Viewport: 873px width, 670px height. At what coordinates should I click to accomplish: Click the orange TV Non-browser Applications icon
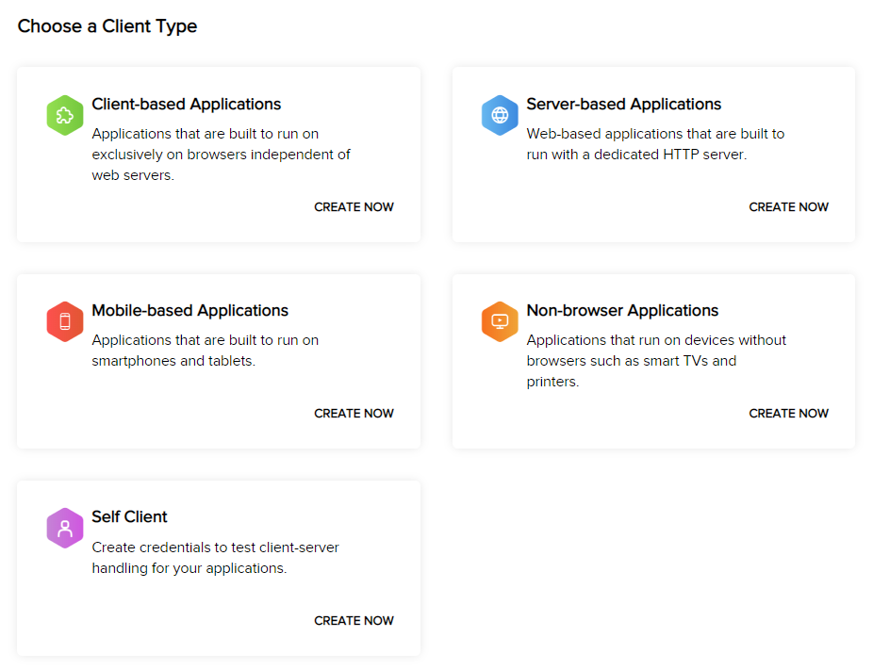pyautogui.click(x=500, y=321)
